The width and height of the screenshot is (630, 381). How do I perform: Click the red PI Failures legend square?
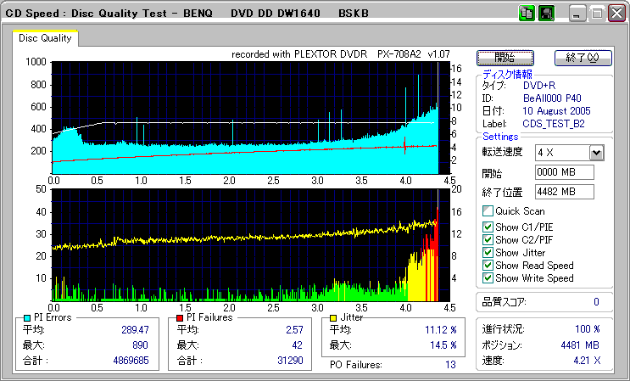click(179, 317)
